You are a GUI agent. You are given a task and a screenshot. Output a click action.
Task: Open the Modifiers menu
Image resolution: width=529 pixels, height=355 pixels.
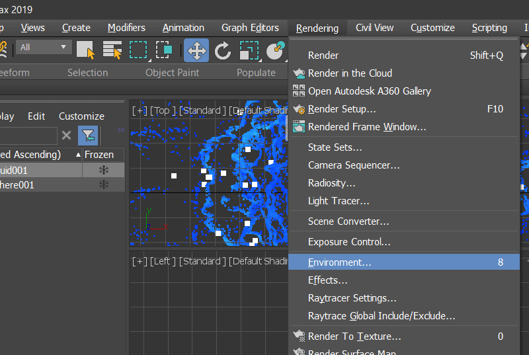coord(126,28)
